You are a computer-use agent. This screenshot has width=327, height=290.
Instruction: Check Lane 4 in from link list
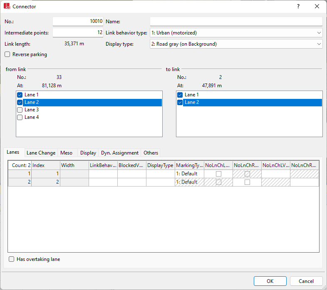(x=20, y=117)
